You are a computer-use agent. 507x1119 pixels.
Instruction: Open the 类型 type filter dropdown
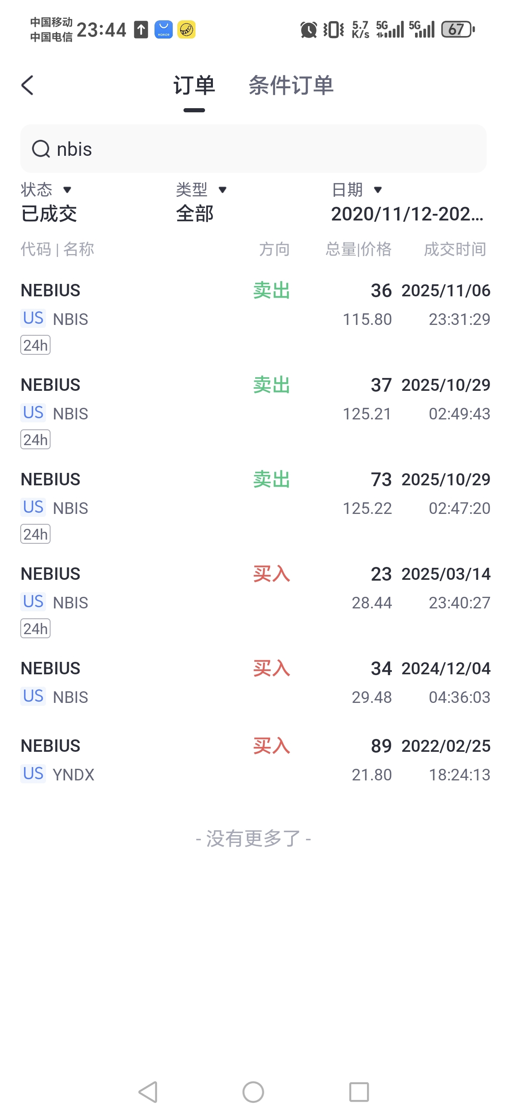coord(202,202)
